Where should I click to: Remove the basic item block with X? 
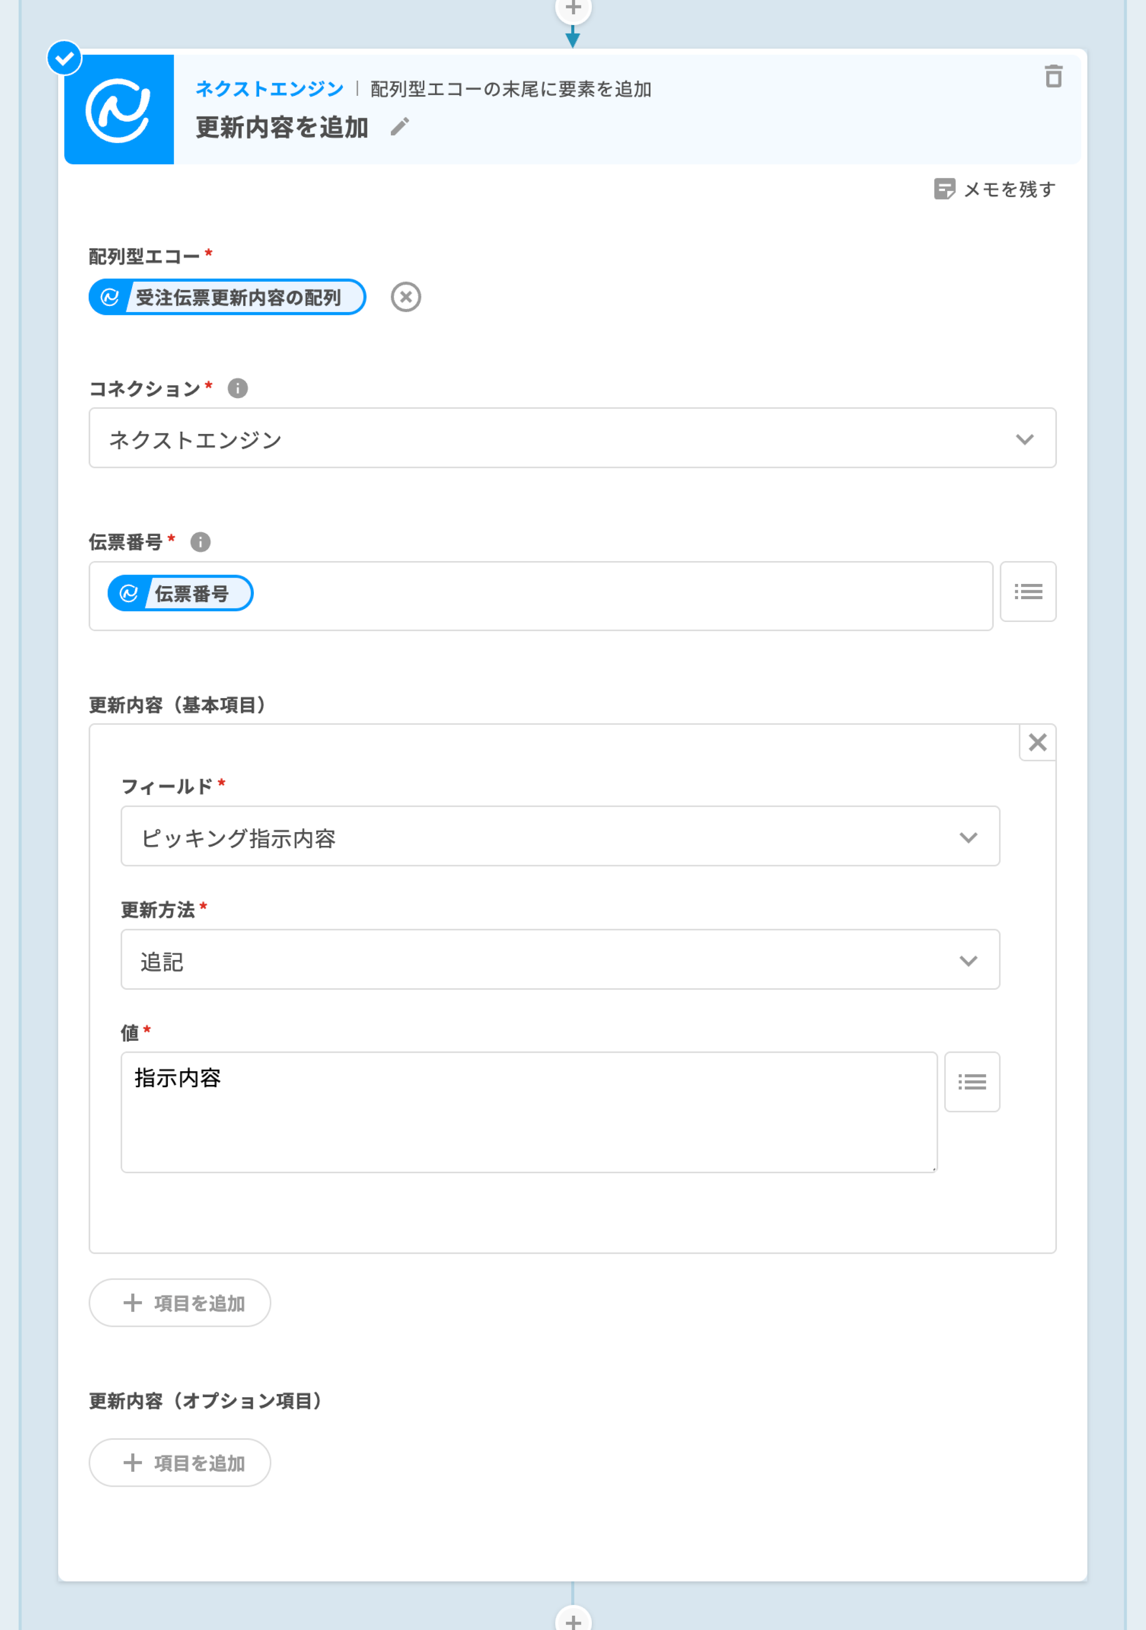1037,742
